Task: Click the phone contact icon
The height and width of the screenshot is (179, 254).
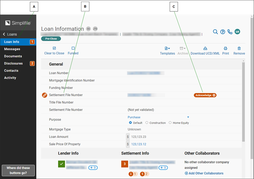Action: tap(230, 32)
